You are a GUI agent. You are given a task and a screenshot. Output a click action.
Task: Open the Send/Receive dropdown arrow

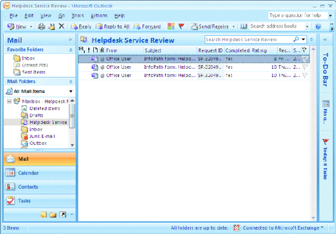pyautogui.click(x=233, y=27)
